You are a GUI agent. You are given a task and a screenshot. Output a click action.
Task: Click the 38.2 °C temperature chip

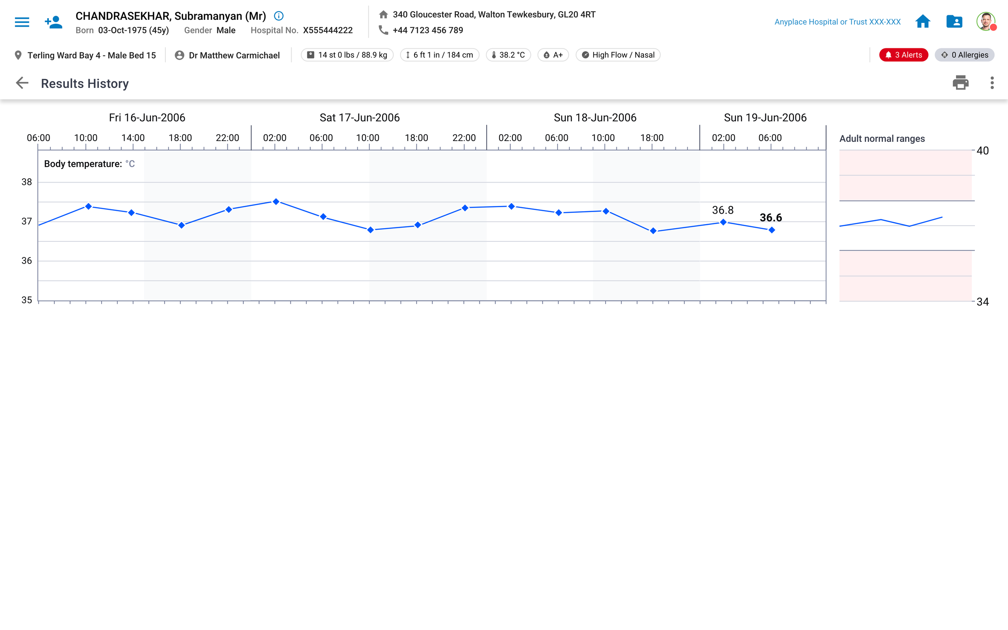[508, 55]
